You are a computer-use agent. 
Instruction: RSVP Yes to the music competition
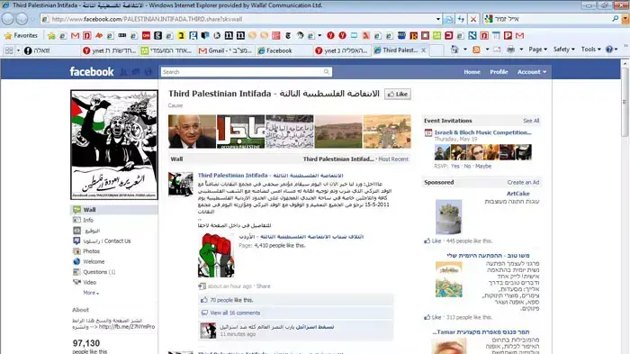coord(454,166)
